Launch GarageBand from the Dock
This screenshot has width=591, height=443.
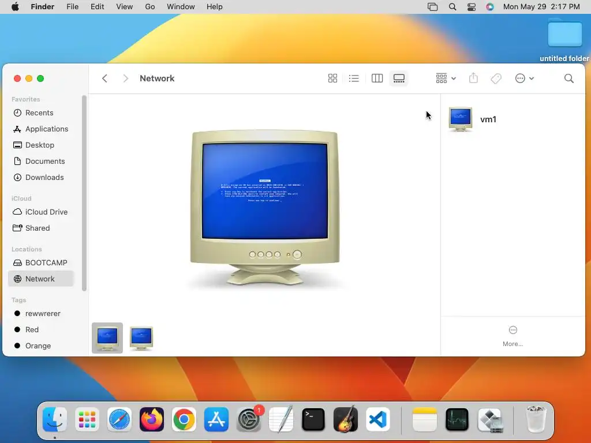(x=346, y=419)
